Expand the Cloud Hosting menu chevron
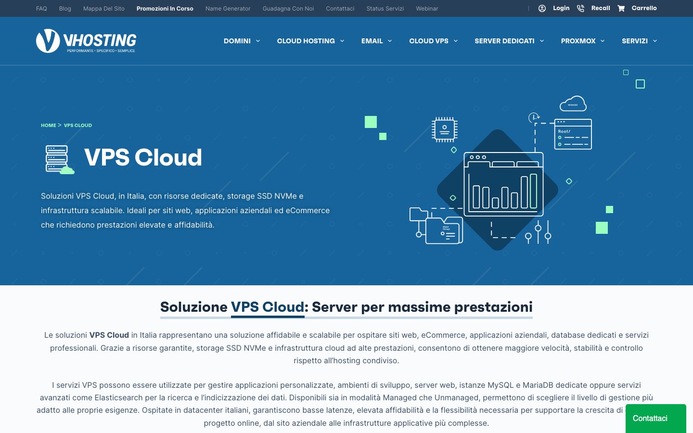Viewport: 693px width, 433px height. (342, 41)
